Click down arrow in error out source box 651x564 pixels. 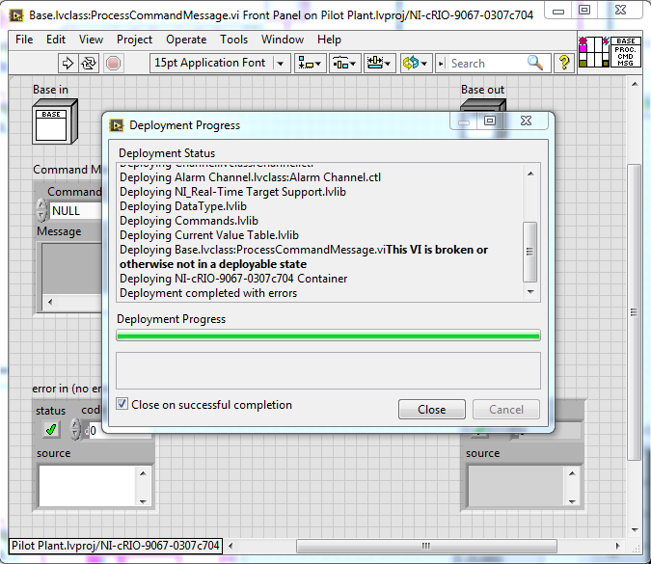pos(572,501)
